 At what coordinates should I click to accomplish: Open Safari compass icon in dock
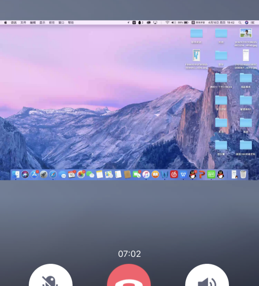pos(53,175)
